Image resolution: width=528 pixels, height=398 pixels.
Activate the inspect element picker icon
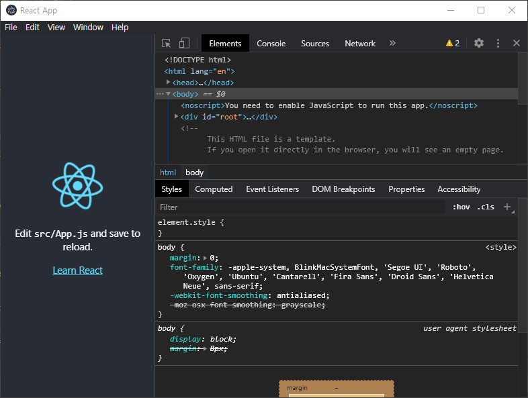coord(167,44)
